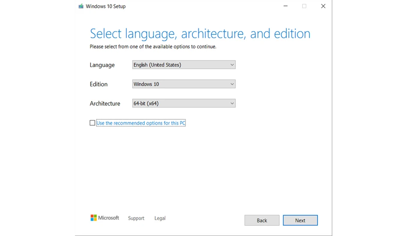
Task: Click the "Select language, architecture, and edition" heading
Action: (x=200, y=34)
